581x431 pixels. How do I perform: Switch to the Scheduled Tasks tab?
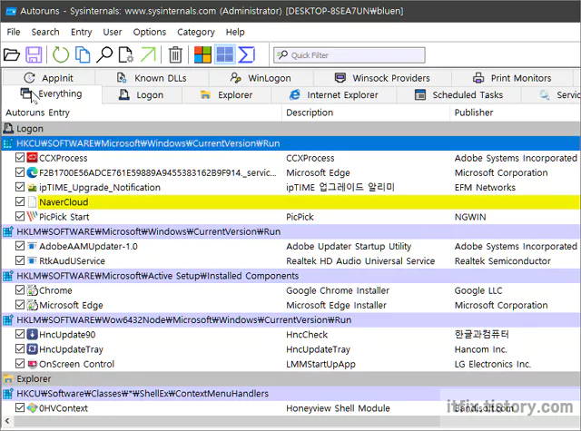459,94
